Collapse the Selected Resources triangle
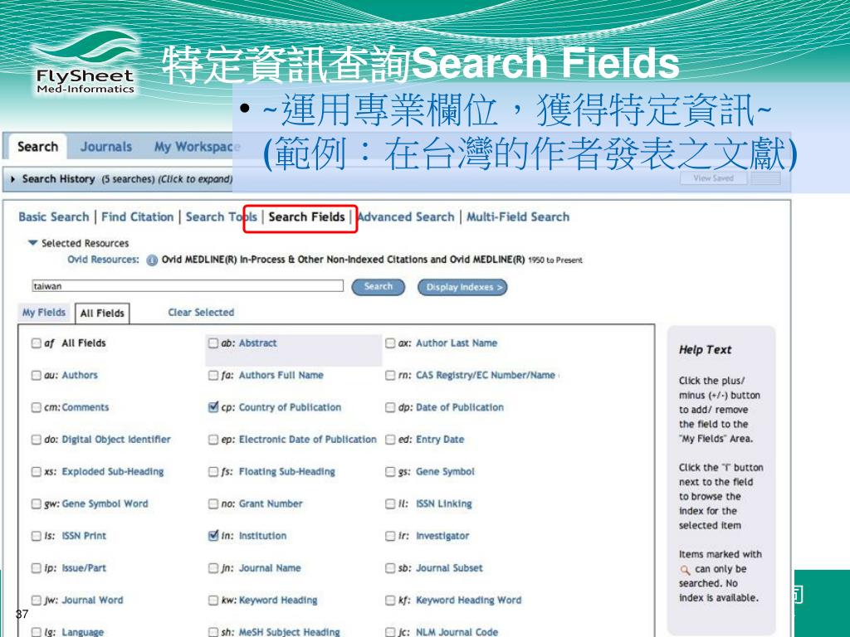 pyautogui.click(x=33, y=243)
